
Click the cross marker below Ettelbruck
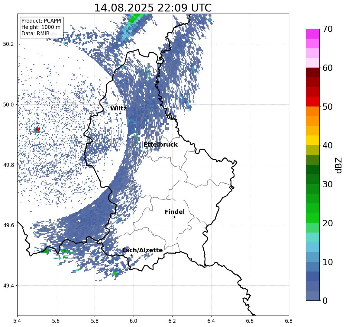(153, 150)
